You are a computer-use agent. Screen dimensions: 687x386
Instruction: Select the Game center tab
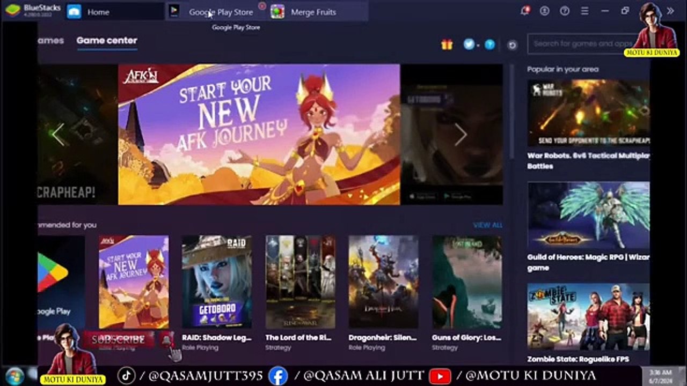tap(107, 41)
